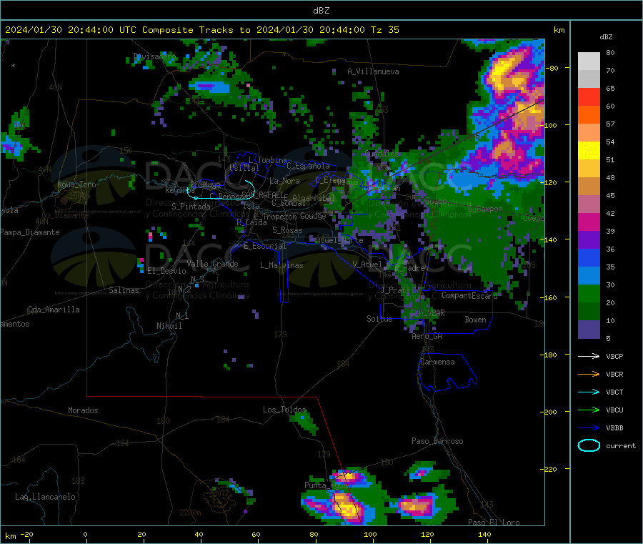Click the 'Salinas' map label
Screen dimensions: 643x544
pos(124,290)
